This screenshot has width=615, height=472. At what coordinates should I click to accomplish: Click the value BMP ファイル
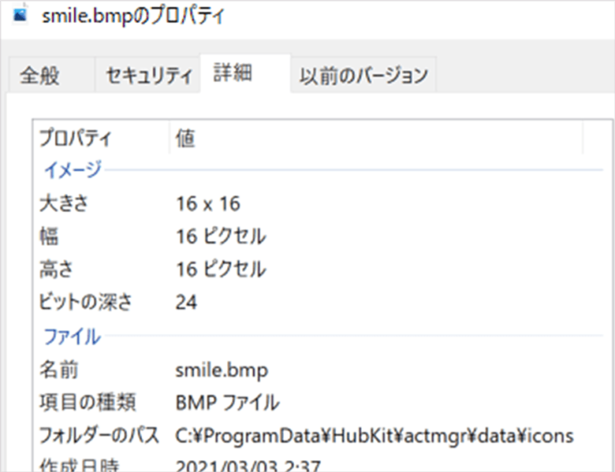tap(228, 402)
